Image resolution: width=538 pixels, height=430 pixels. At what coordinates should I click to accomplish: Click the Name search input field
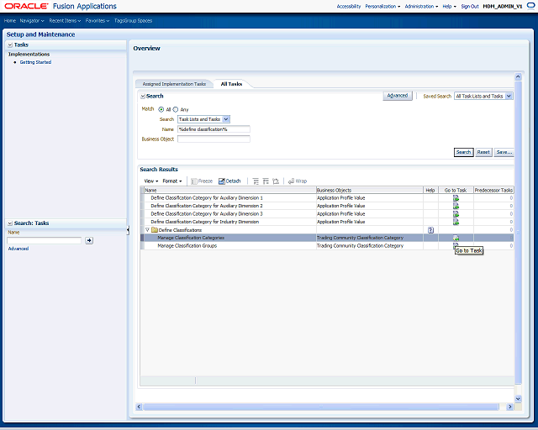pyautogui.click(x=214, y=129)
